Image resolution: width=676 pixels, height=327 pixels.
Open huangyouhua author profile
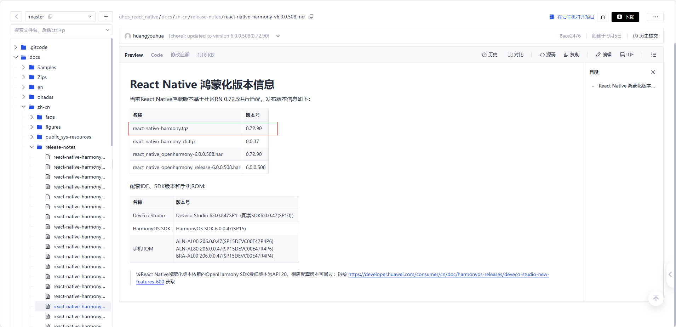click(x=148, y=36)
